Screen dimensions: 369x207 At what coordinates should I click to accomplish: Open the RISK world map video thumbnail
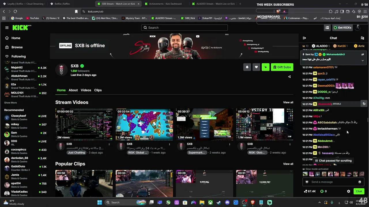[x=144, y=124]
